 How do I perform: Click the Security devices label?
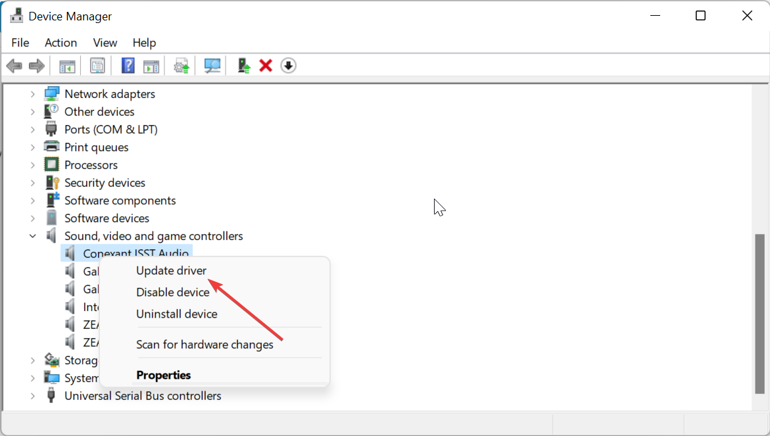[x=105, y=183]
